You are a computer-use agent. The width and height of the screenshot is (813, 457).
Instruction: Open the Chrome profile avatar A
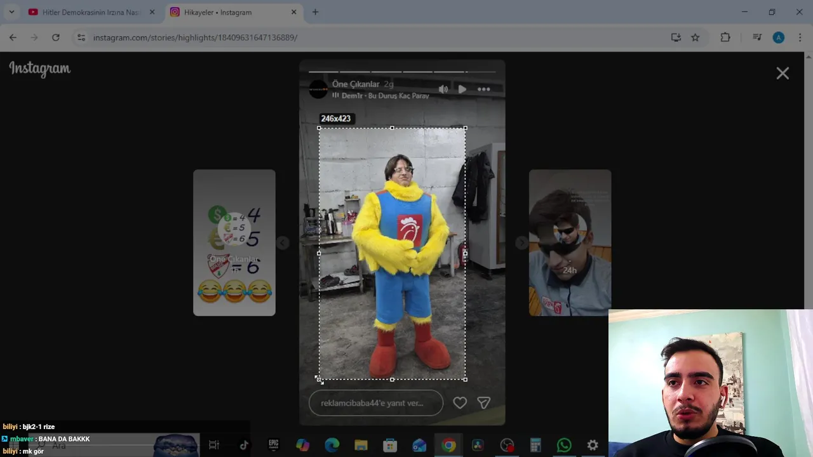(x=779, y=37)
